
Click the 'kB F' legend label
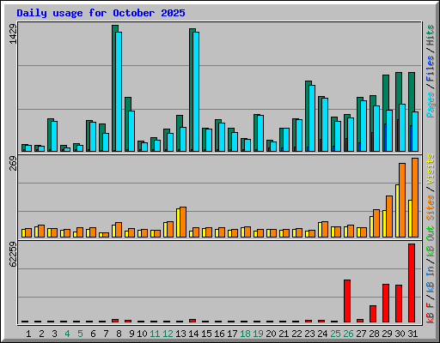coord(431,313)
